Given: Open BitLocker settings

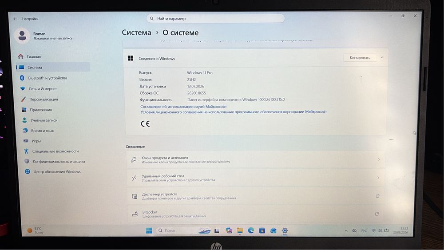Looking at the screenshot, I should (255, 214).
